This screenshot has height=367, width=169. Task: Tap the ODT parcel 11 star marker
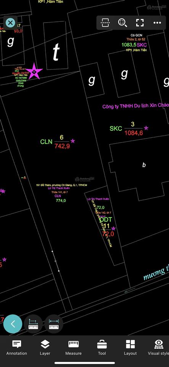113,229
